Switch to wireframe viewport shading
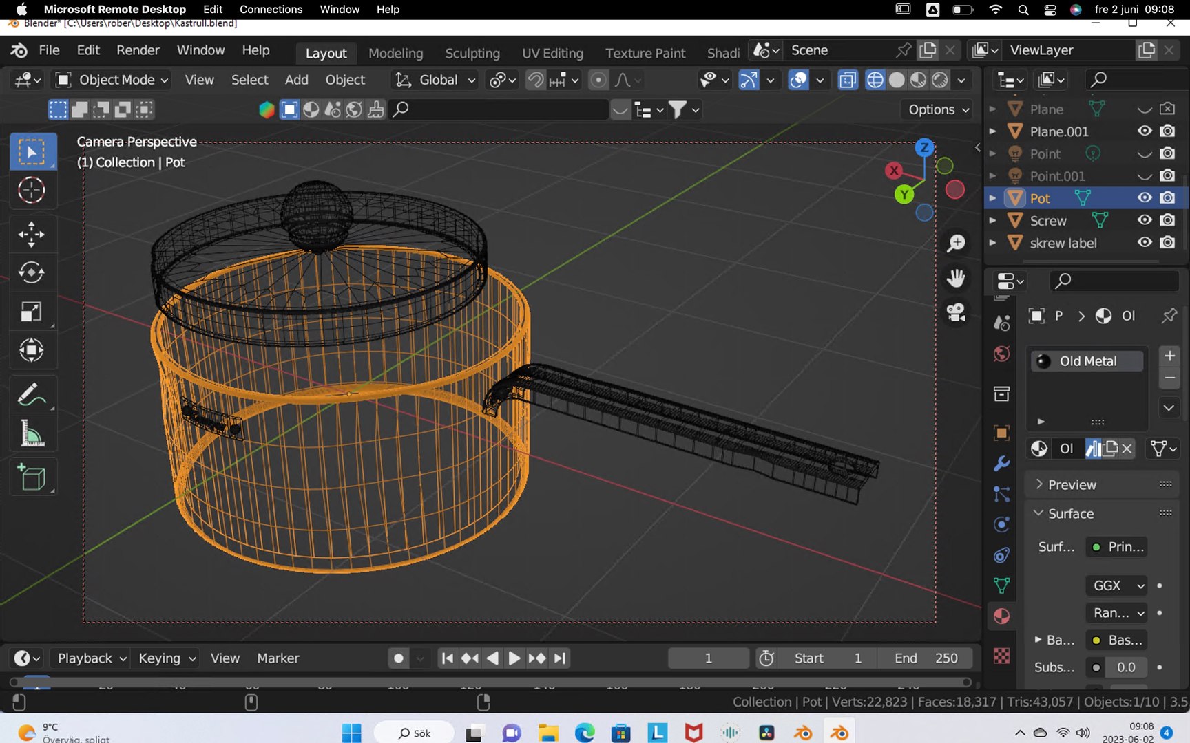The height and width of the screenshot is (743, 1190). pyautogui.click(x=875, y=80)
